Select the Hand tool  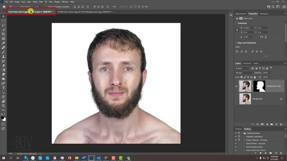click(x=3, y=101)
